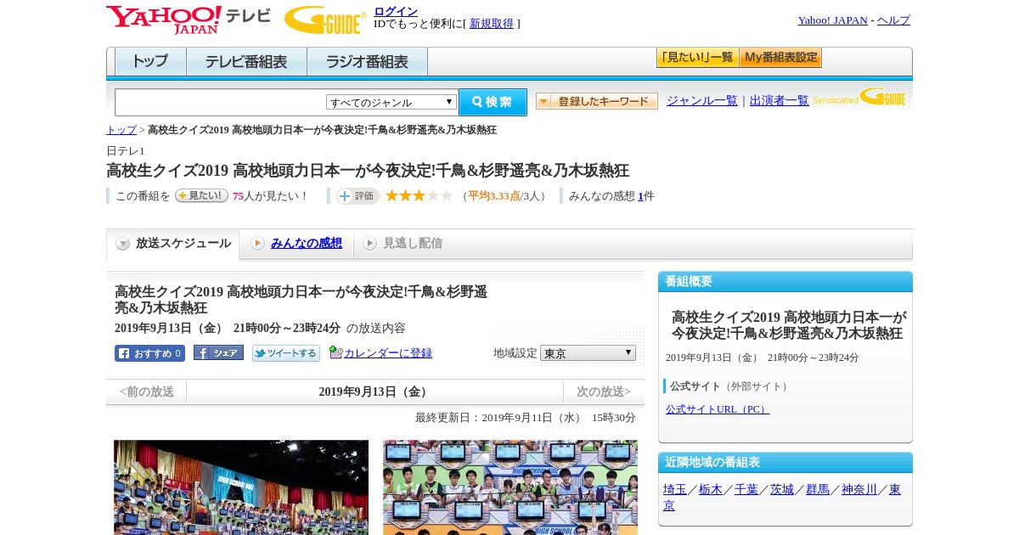The height and width of the screenshot is (535, 1019).
Task: Open the 千葉 regional schedule link
Action: pos(746,490)
